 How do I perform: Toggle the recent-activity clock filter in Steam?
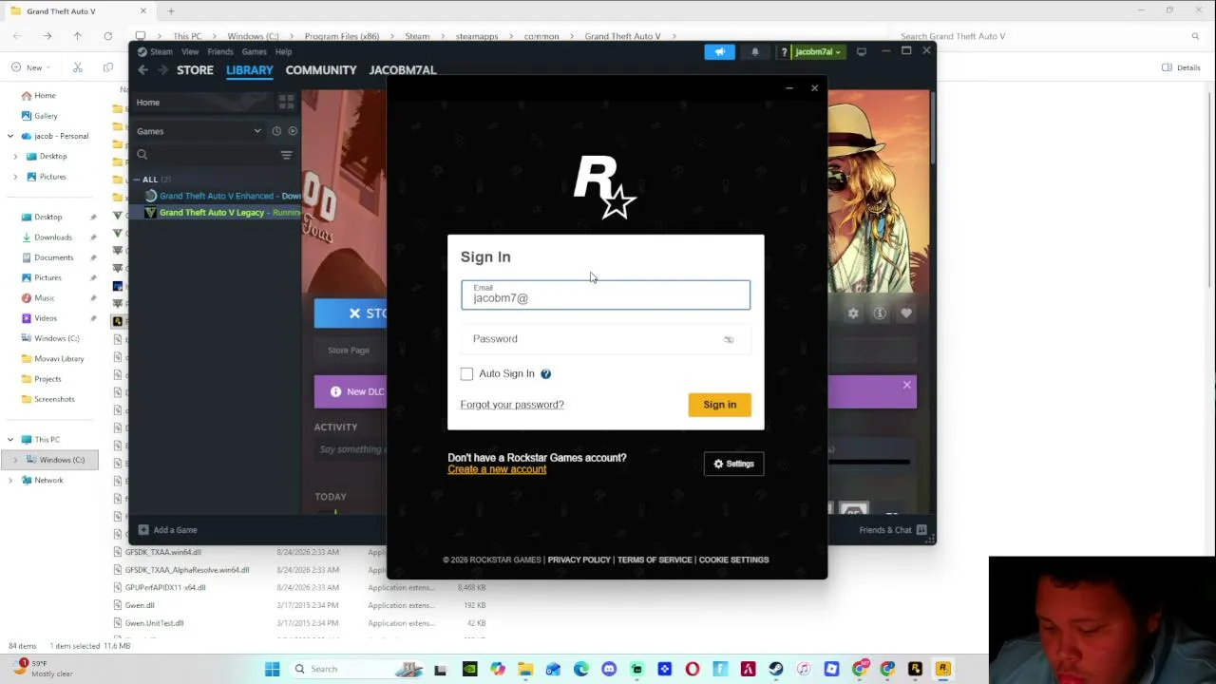pyautogui.click(x=276, y=131)
